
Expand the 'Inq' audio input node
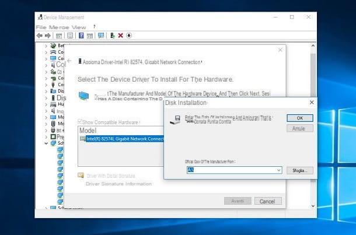point(46,111)
